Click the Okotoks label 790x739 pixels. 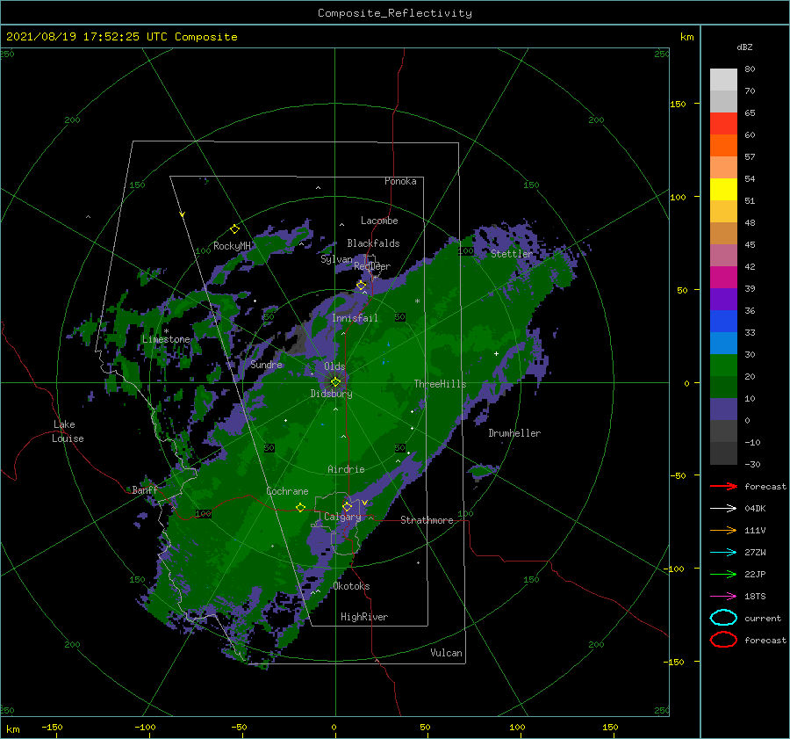click(x=351, y=586)
